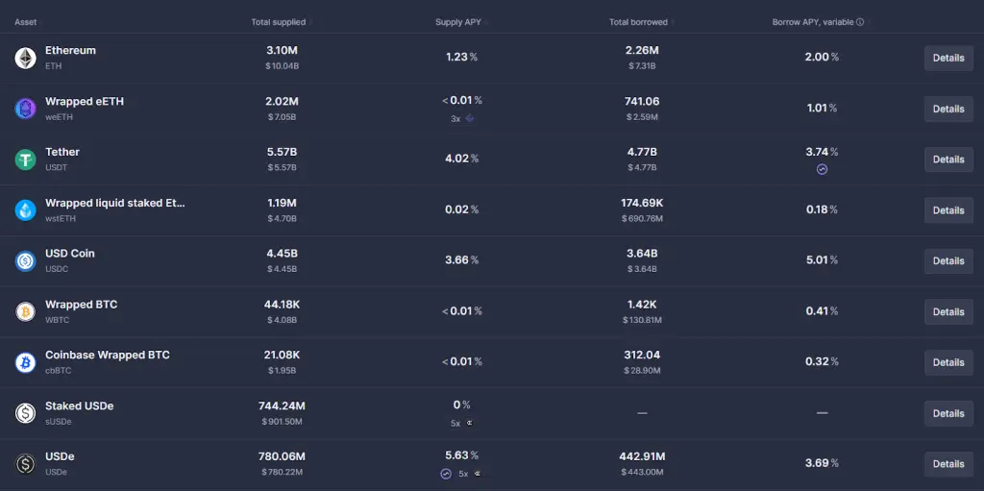Click the info icon beside Borrow APY, variable

(x=860, y=22)
